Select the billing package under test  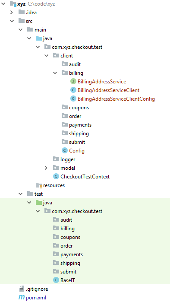pyautogui.click(x=67, y=229)
